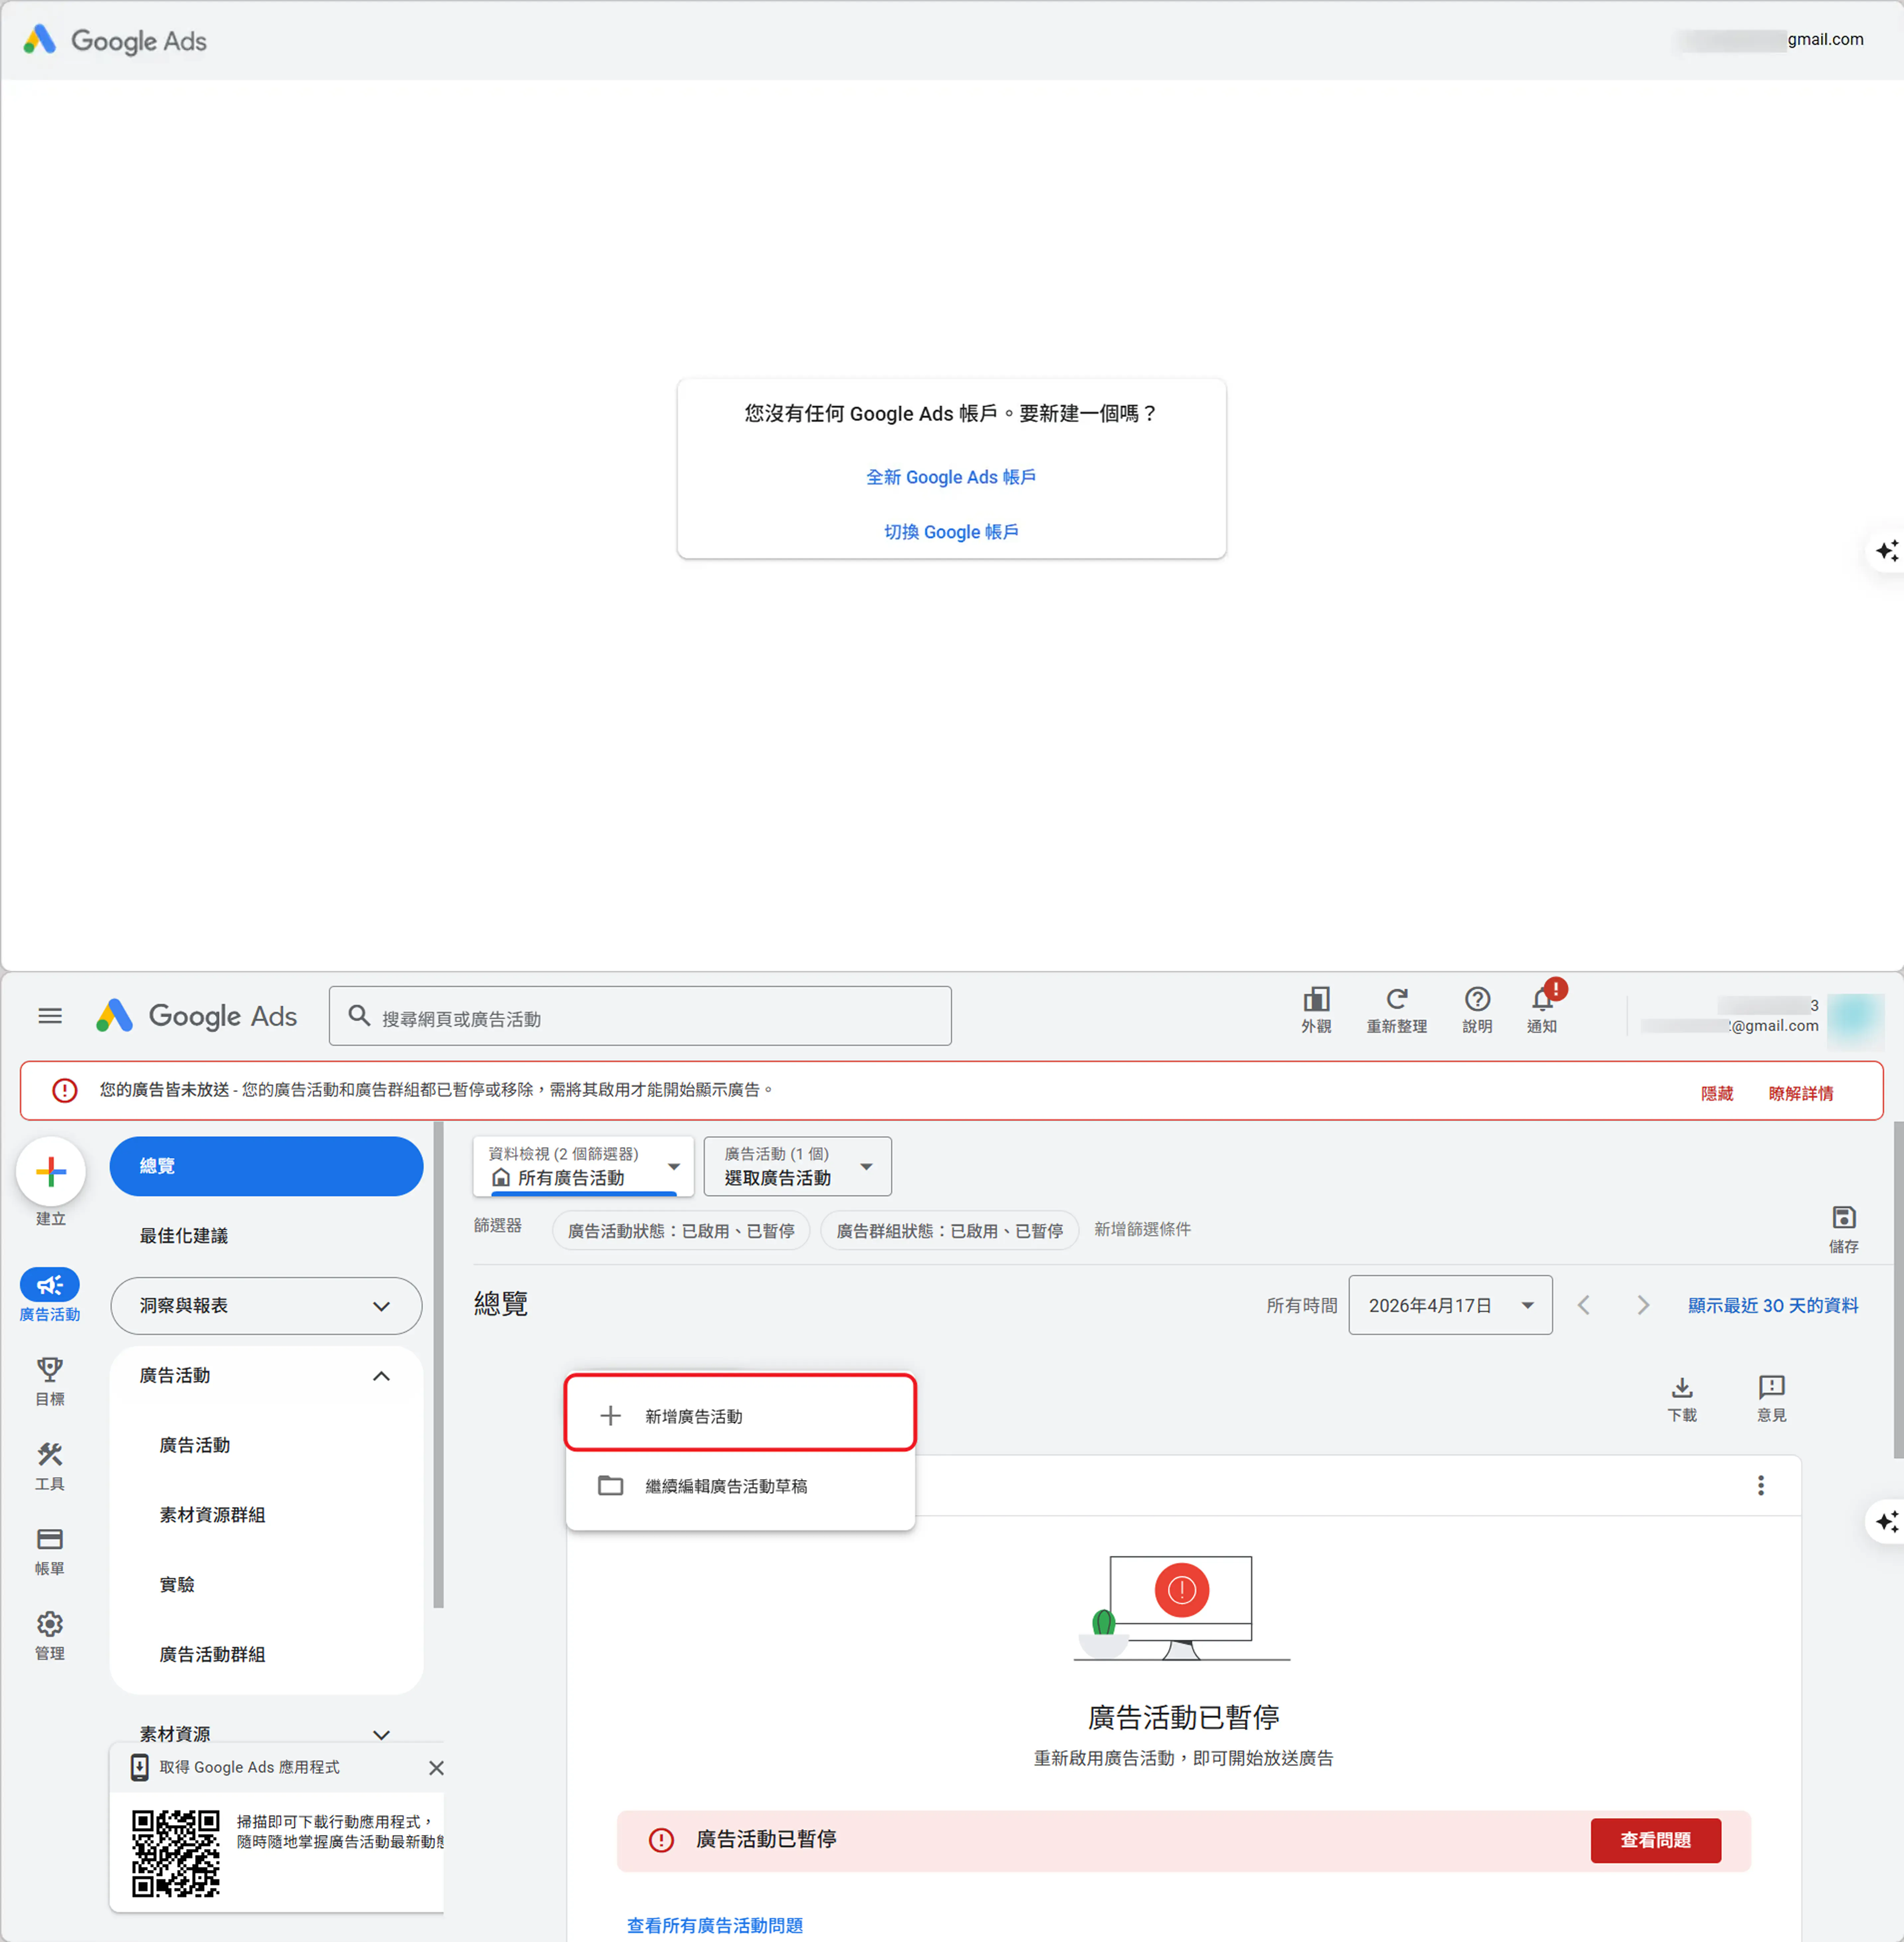Click the 全新 Google Ads 帳戶 link
This screenshot has width=1904, height=1942.
tap(951, 477)
